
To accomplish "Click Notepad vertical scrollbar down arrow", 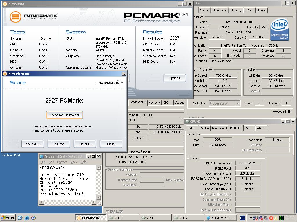I will click(x=99, y=198).
